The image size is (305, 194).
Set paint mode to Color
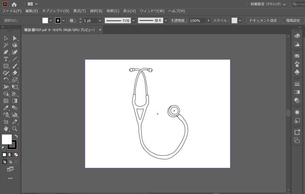pyautogui.click(x=4, y=155)
